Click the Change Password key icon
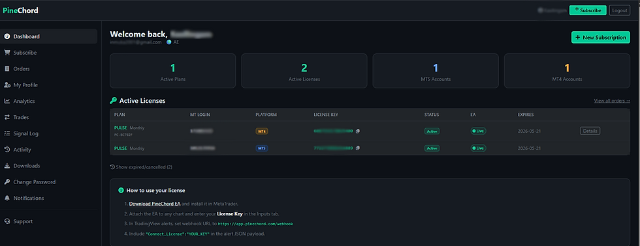The width and height of the screenshot is (640, 246). point(7,182)
